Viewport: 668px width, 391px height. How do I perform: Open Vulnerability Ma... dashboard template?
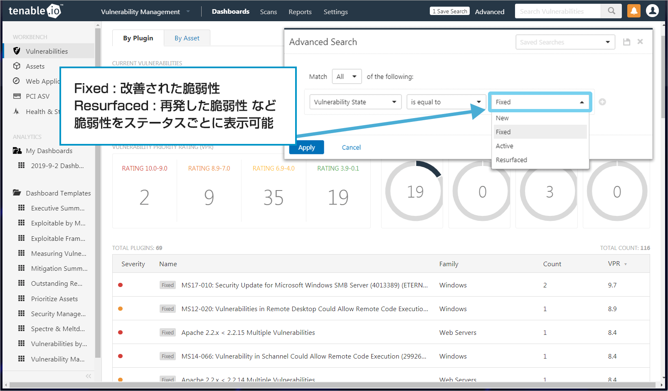[x=58, y=359]
